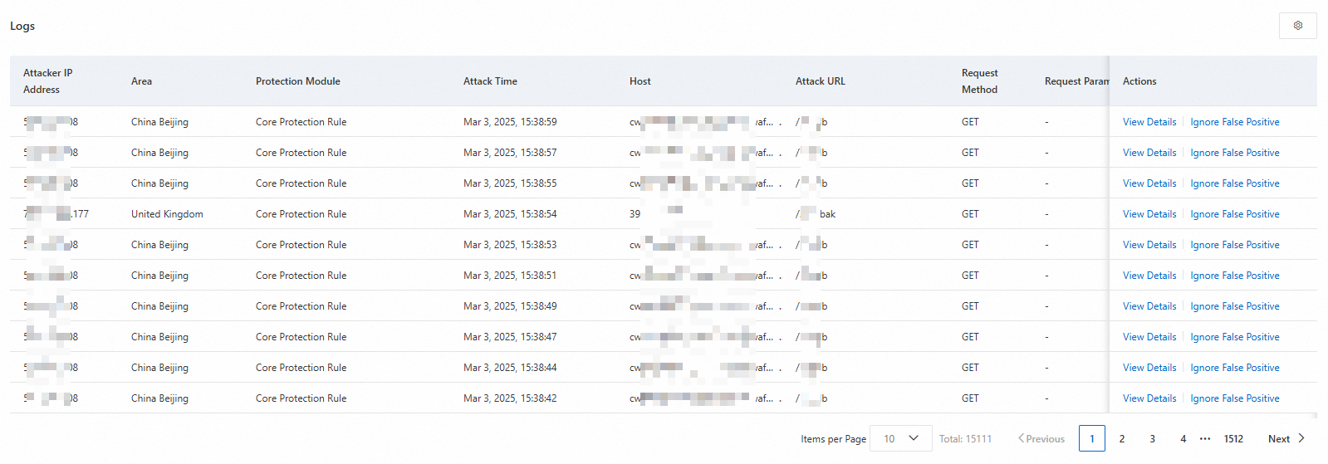Go to page 2
The width and height of the screenshot is (1328, 464).
point(1122,438)
